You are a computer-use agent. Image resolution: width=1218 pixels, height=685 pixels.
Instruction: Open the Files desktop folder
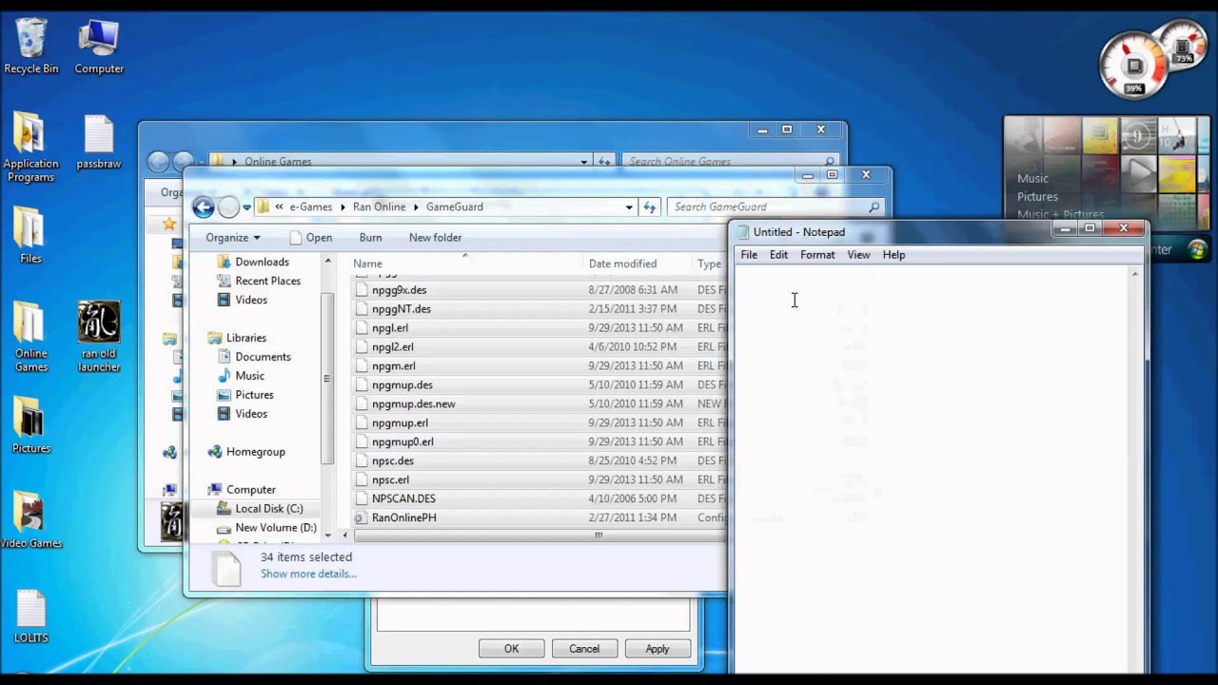30,236
